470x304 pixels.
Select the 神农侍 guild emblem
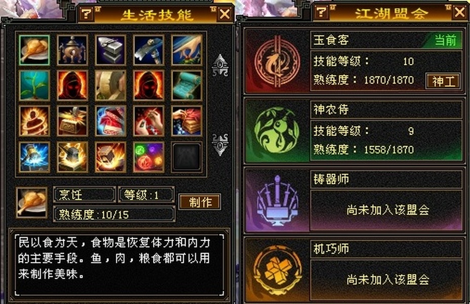(x=277, y=130)
